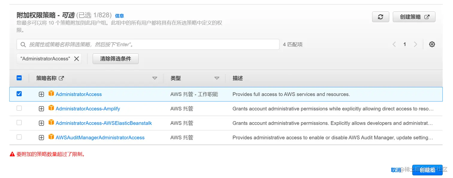Click the 创建策略 button
The image size is (453, 178).
[414, 17]
